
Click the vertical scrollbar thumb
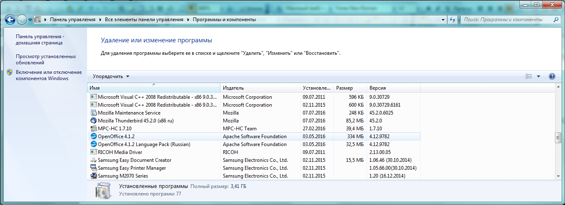[558, 138]
